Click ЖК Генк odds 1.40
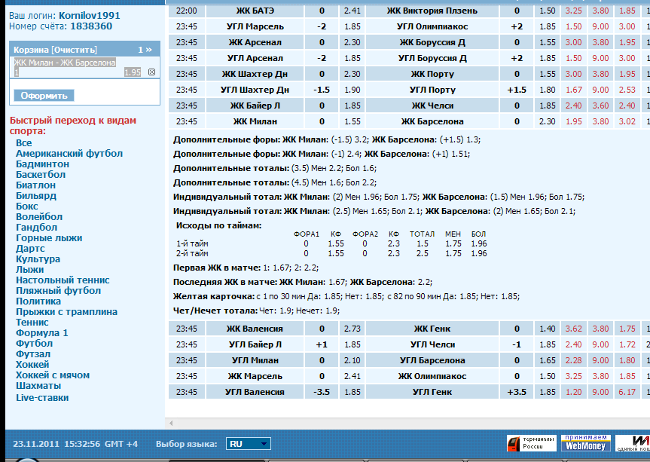Screen dimensions: 650x462 548,329
